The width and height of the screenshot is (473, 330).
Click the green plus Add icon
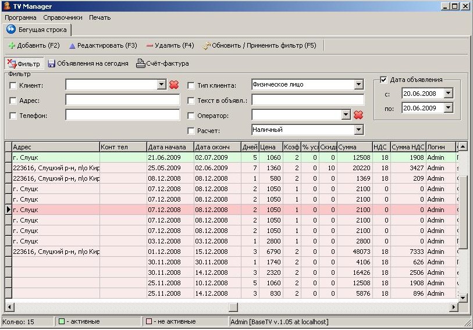pos(12,46)
